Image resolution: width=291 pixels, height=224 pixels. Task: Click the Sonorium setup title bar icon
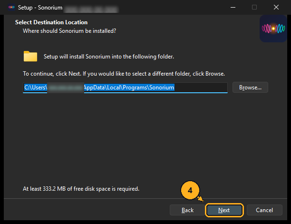point(11,7)
